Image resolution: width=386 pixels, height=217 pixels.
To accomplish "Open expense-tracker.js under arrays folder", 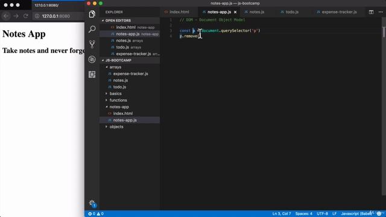I will click(130, 74).
